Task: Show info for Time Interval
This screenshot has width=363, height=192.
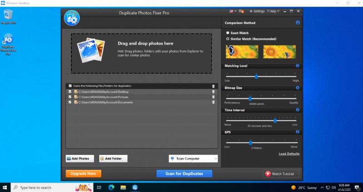Action: click(298, 110)
